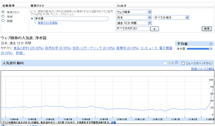Open the ウェブ検索 dropdown
The width and height of the screenshot is (215, 126).
tap(134, 12)
